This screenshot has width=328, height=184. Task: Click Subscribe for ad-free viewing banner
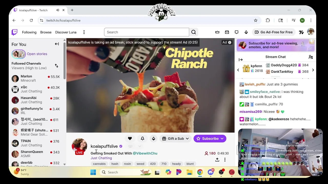[275, 45]
